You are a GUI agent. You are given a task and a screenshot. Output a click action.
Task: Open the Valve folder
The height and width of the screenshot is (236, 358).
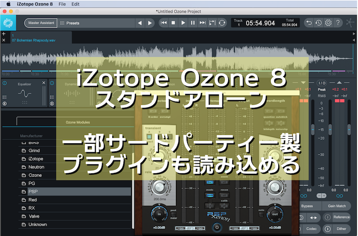pyautogui.click(x=75, y=216)
